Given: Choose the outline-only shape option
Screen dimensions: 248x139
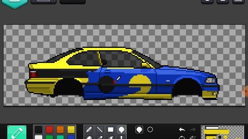Looking at the screenshot, I should point(150,130).
